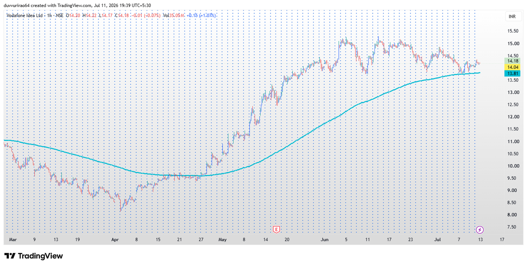Click the low value L14.17
527x267 pixels.
point(106,15)
